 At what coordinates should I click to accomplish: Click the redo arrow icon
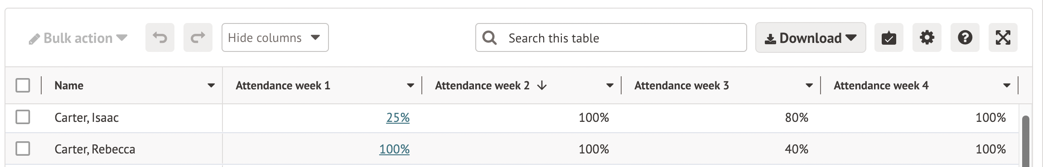coord(198,37)
